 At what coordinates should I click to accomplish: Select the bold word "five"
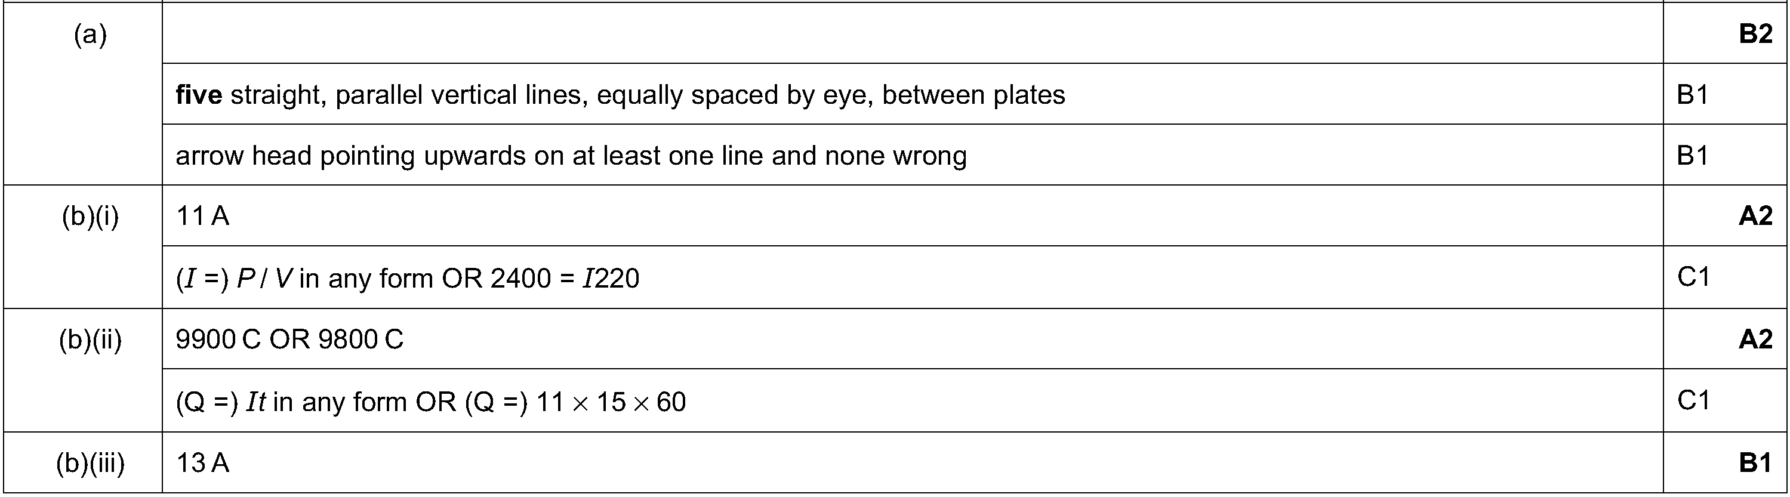199,95
